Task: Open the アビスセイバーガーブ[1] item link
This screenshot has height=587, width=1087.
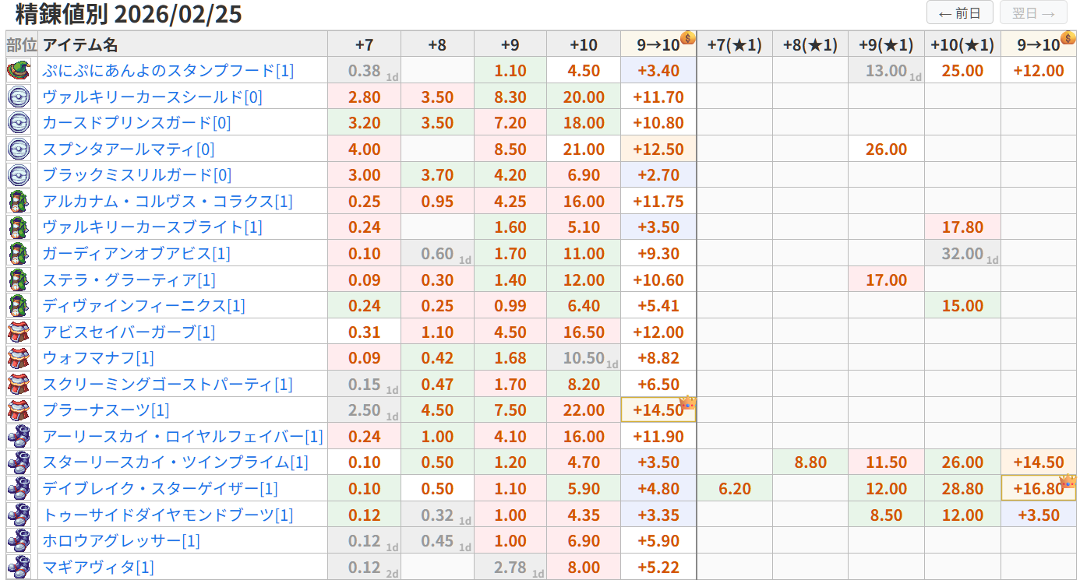Action: 129,332
